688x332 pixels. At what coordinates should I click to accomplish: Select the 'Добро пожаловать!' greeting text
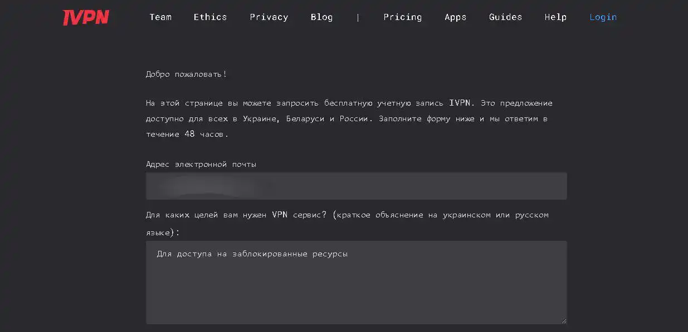click(x=186, y=74)
